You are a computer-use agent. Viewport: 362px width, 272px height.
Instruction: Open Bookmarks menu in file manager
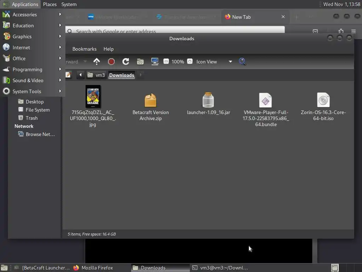point(84,49)
